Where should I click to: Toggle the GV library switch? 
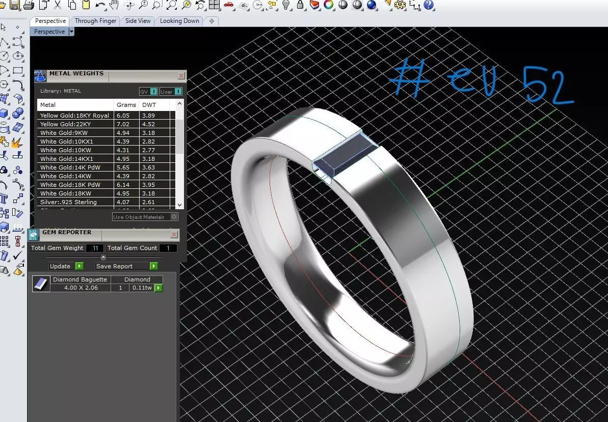(153, 91)
